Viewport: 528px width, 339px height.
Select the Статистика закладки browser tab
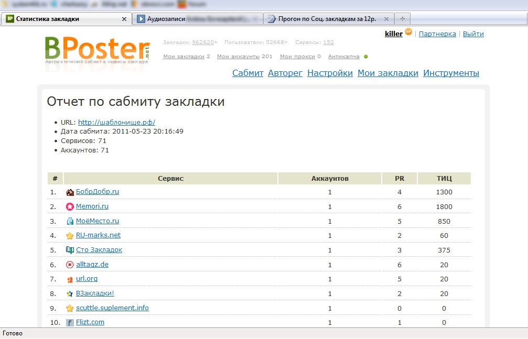pyautogui.click(x=66, y=19)
